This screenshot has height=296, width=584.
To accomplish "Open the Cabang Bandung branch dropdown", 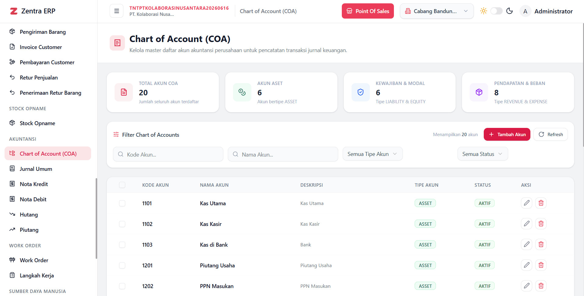I will coord(437,11).
